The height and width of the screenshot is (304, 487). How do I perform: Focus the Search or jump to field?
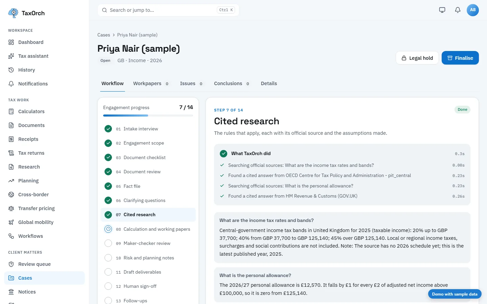tap(168, 10)
